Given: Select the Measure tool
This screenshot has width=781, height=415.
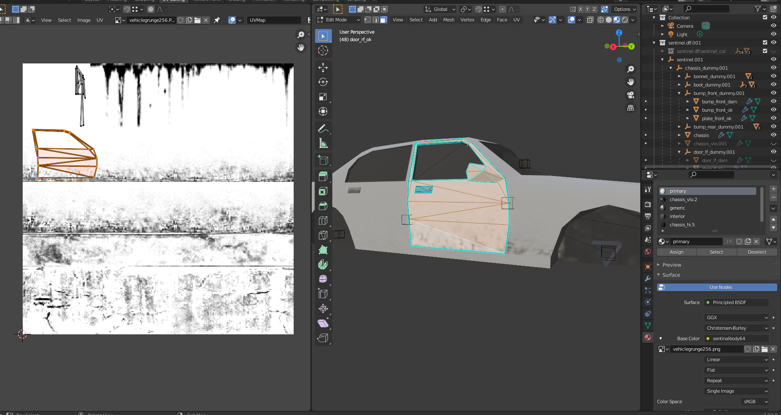Looking at the screenshot, I should click(323, 142).
